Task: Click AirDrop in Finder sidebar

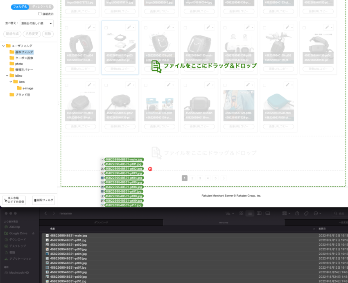Action: (x=15, y=226)
